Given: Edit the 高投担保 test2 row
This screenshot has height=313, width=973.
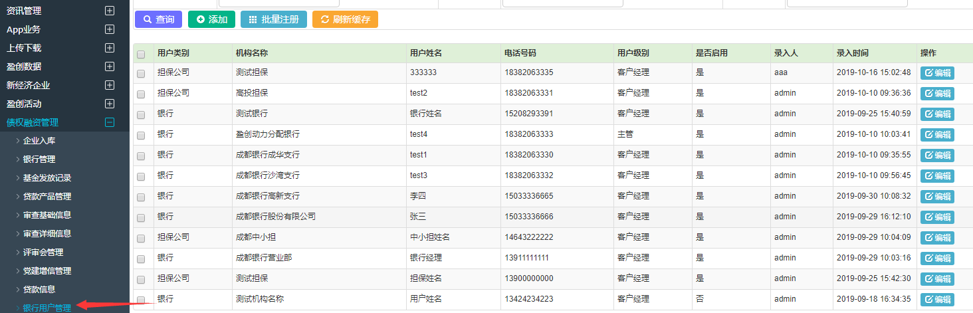Looking at the screenshot, I should (x=937, y=94).
